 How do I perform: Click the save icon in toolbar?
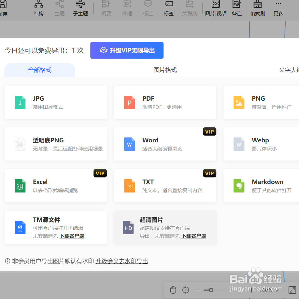3,4
